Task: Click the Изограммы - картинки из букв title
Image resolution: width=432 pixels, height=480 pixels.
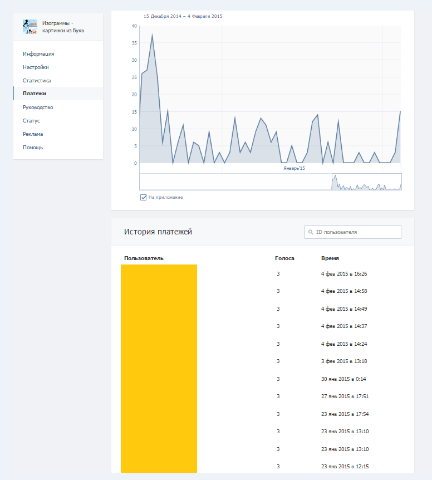Action: 63,27
